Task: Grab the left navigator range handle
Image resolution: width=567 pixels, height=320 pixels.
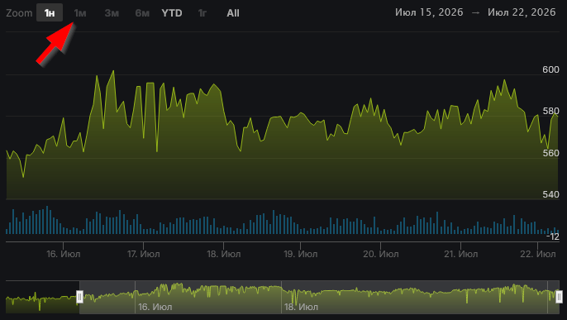Action: [79, 297]
